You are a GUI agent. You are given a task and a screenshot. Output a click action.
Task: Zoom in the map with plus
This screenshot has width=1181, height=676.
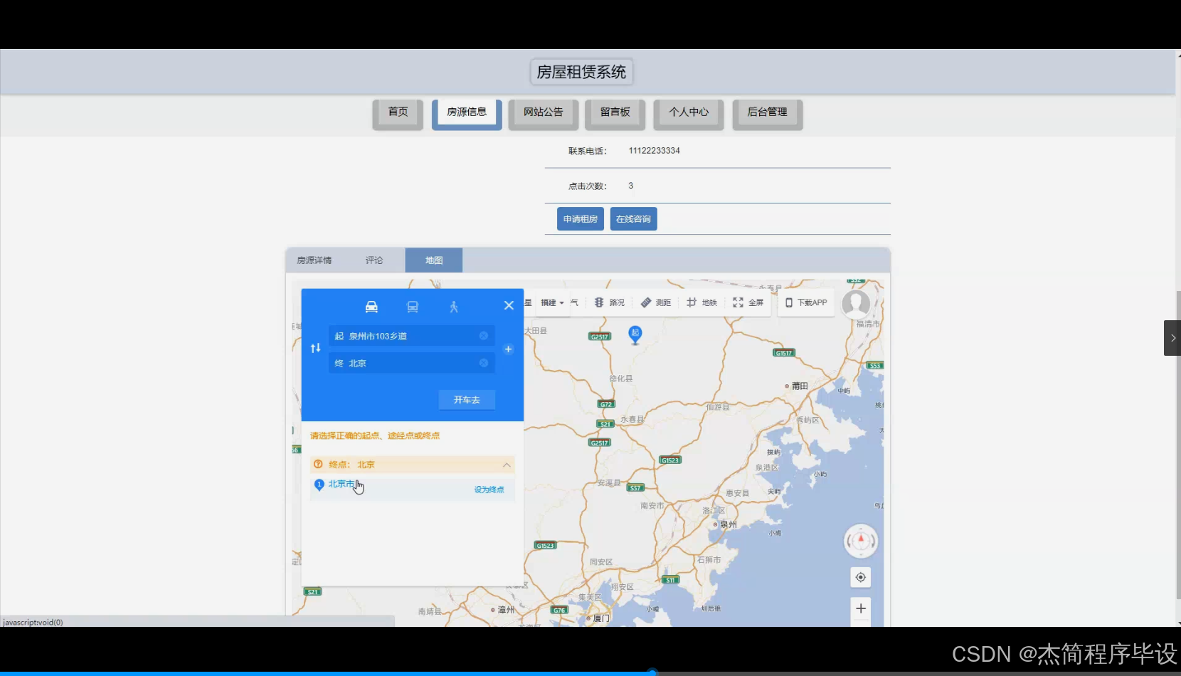point(861,608)
